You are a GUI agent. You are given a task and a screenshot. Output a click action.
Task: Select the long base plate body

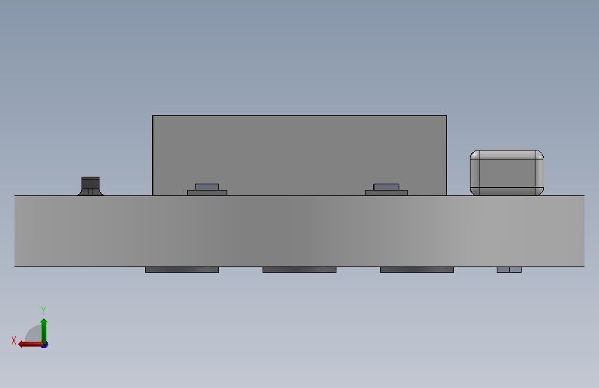[300, 231]
